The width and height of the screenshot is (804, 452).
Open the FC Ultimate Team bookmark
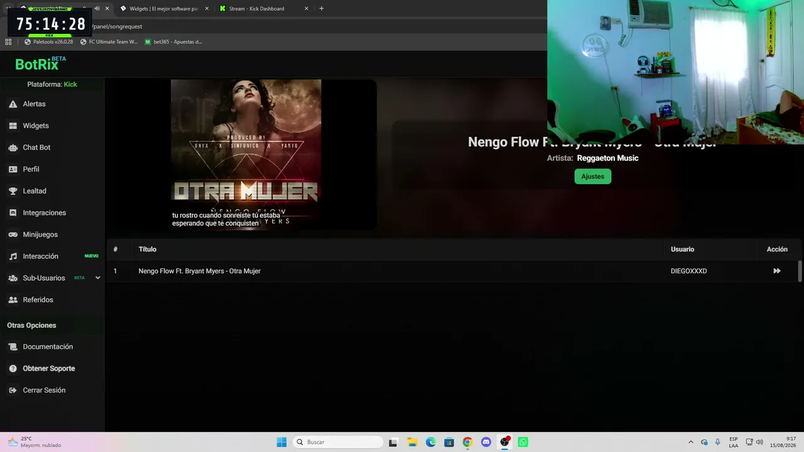click(109, 42)
